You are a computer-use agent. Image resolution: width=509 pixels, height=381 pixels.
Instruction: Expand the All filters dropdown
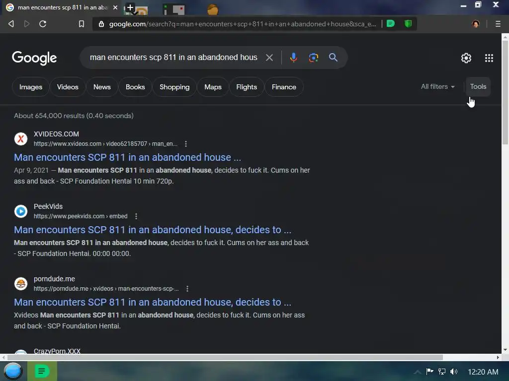tap(437, 86)
